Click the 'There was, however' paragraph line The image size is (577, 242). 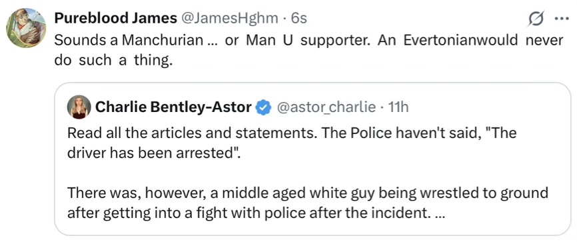click(x=308, y=193)
